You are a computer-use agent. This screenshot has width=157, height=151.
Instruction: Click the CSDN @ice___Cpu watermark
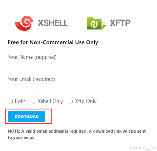(x=143, y=148)
